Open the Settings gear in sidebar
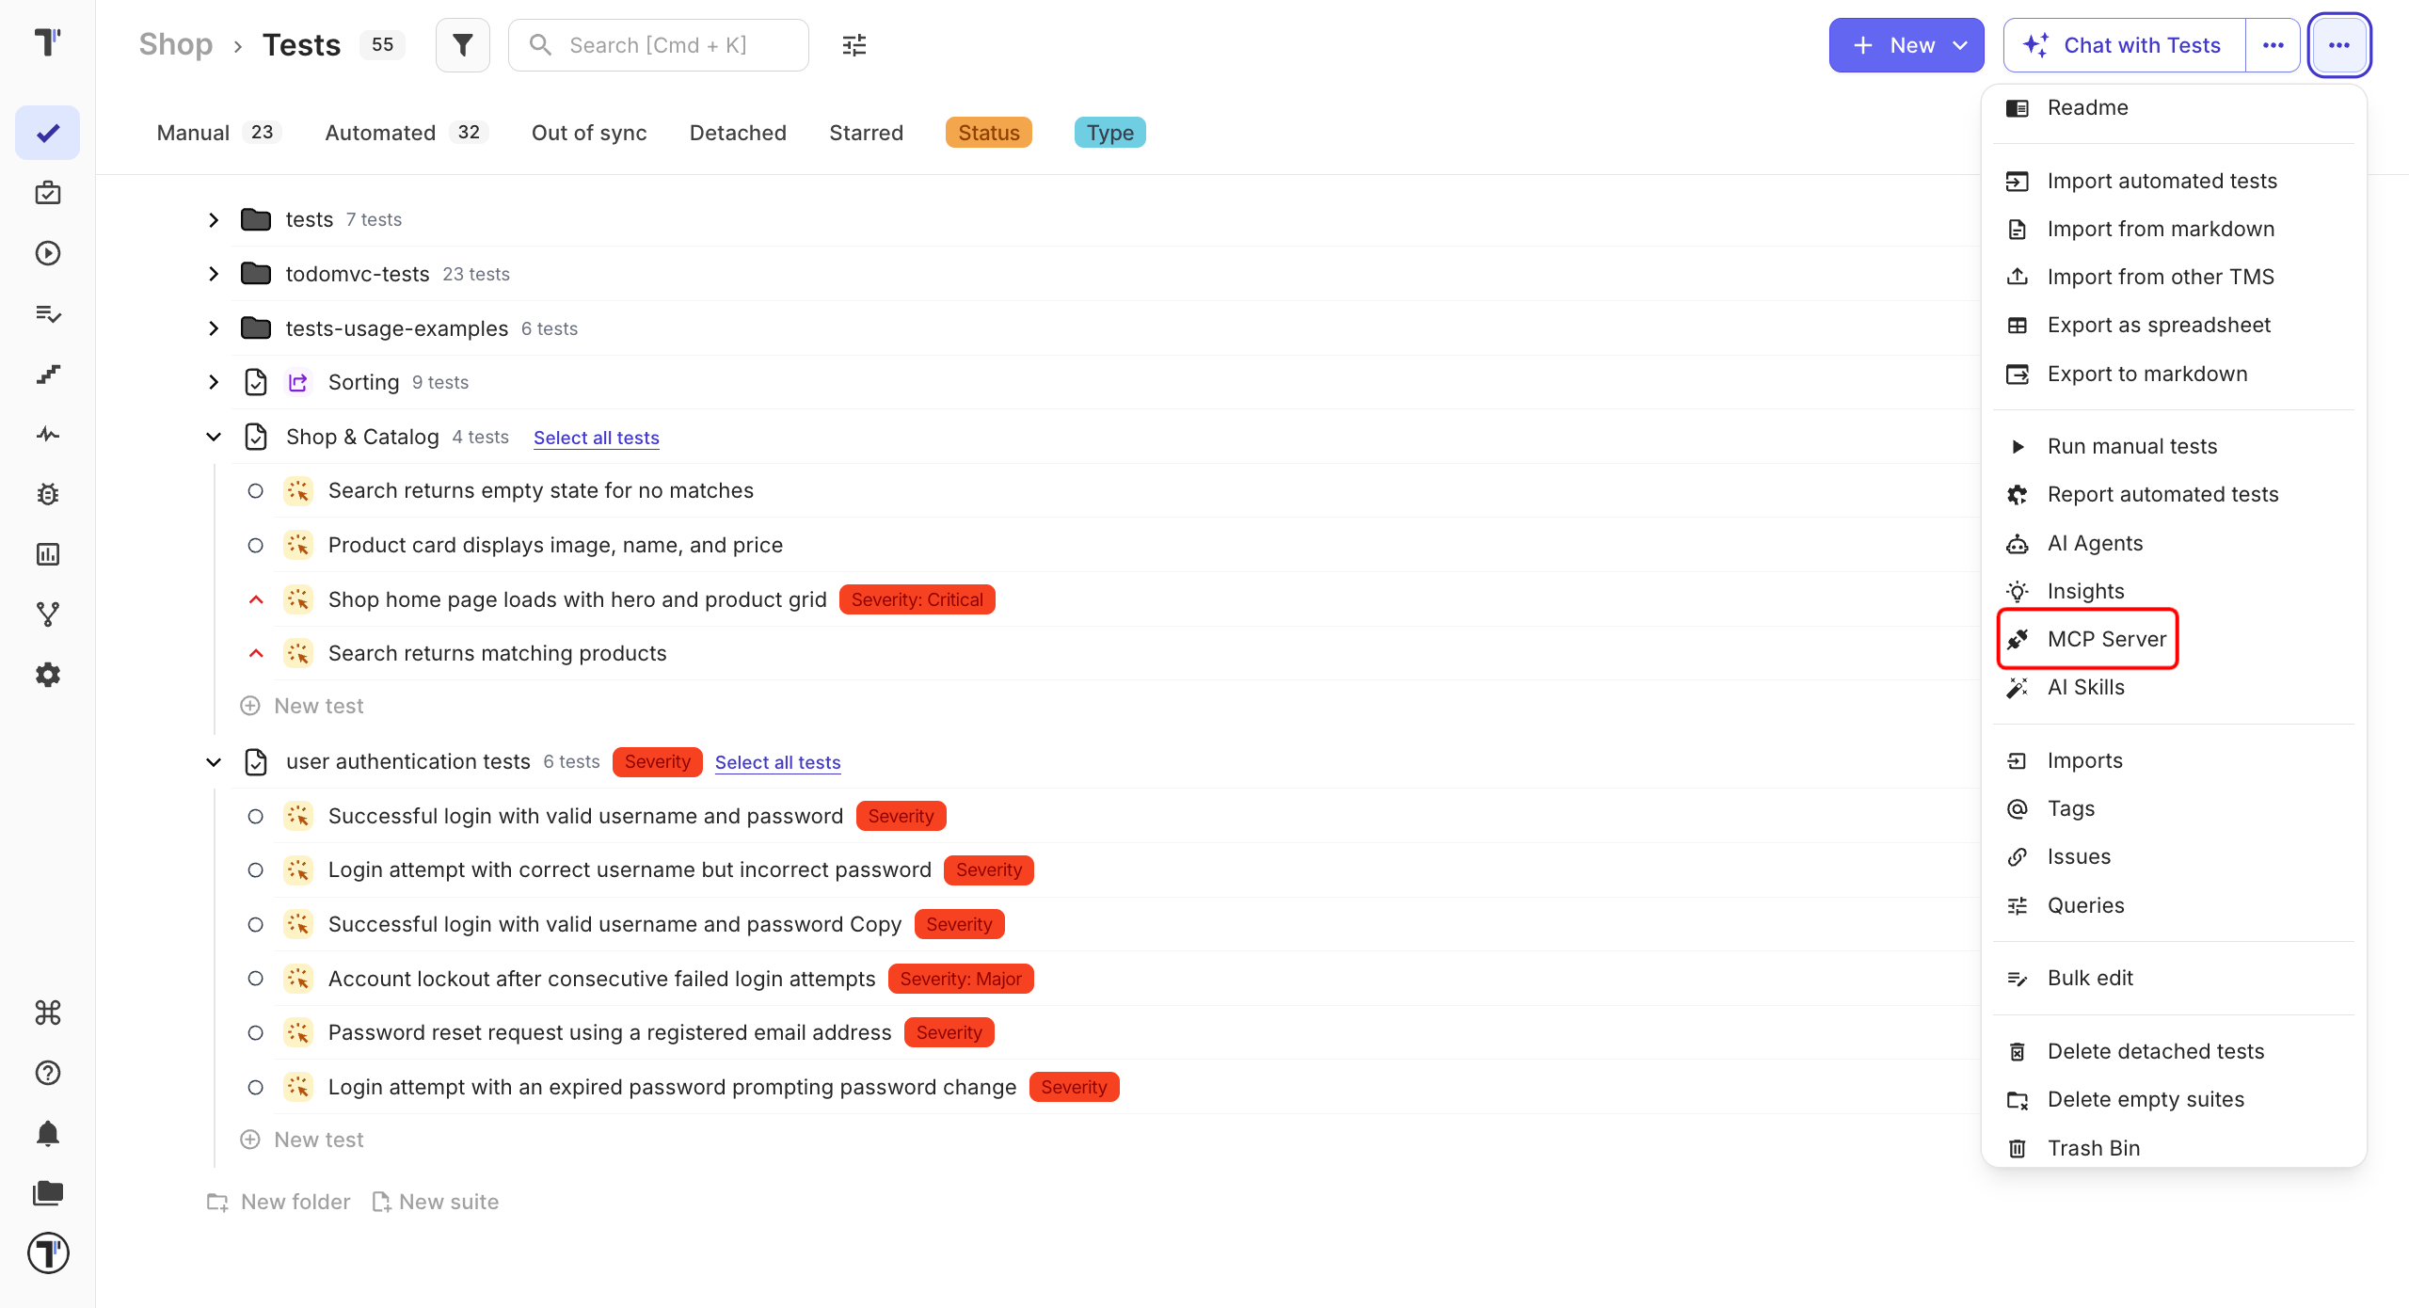 [x=48, y=675]
